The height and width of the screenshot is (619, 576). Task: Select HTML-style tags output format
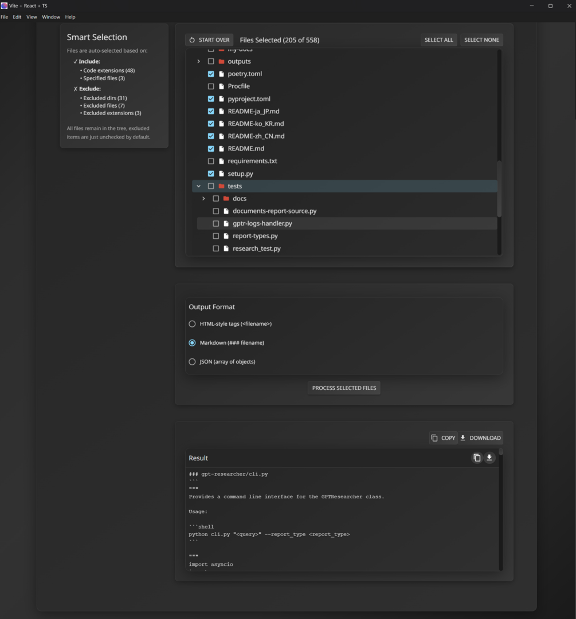[x=192, y=324]
